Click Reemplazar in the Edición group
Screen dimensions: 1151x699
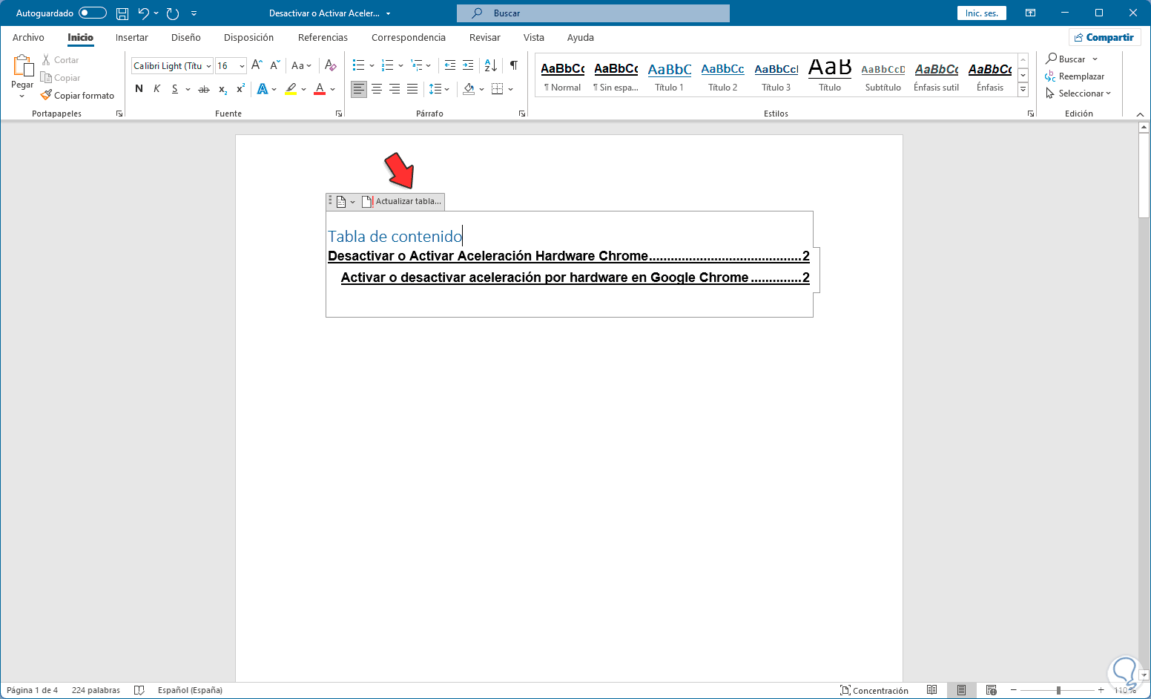click(1075, 76)
